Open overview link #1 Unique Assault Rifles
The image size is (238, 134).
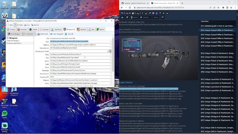(x=217, y=30)
